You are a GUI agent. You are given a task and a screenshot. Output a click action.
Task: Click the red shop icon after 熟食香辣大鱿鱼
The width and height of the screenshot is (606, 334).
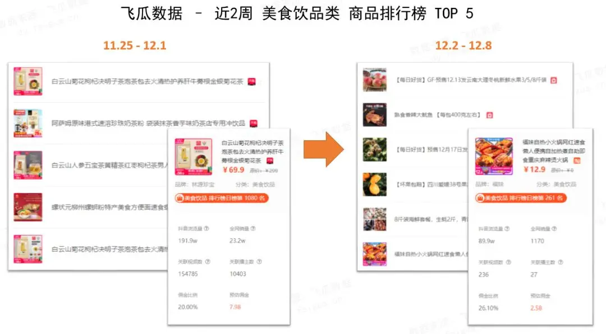click(x=489, y=115)
